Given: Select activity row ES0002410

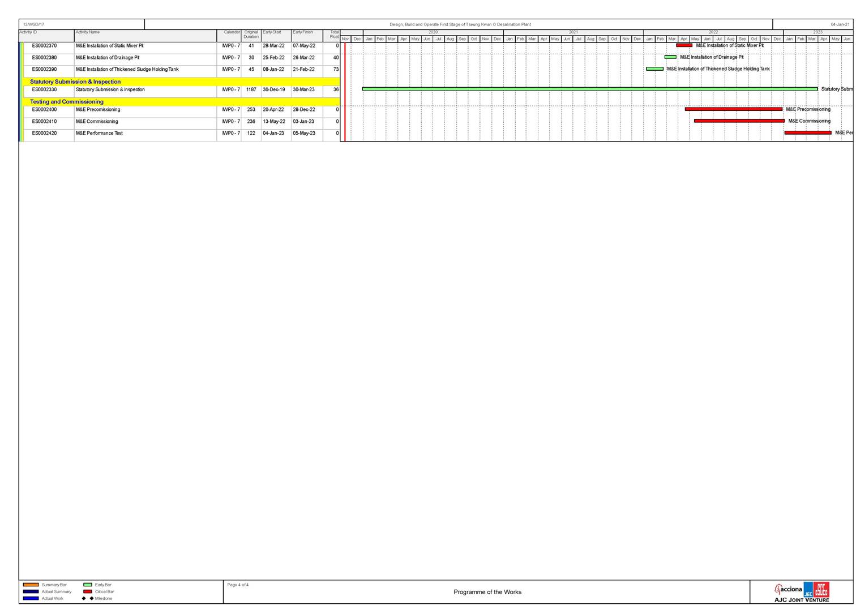Looking at the screenshot, I should pyautogui.click(x=44, y=122).
